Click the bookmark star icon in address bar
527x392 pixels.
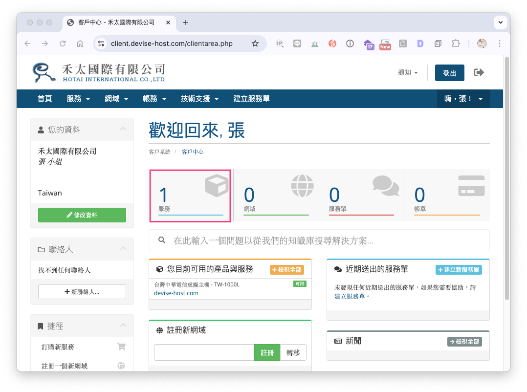(255, 44)
